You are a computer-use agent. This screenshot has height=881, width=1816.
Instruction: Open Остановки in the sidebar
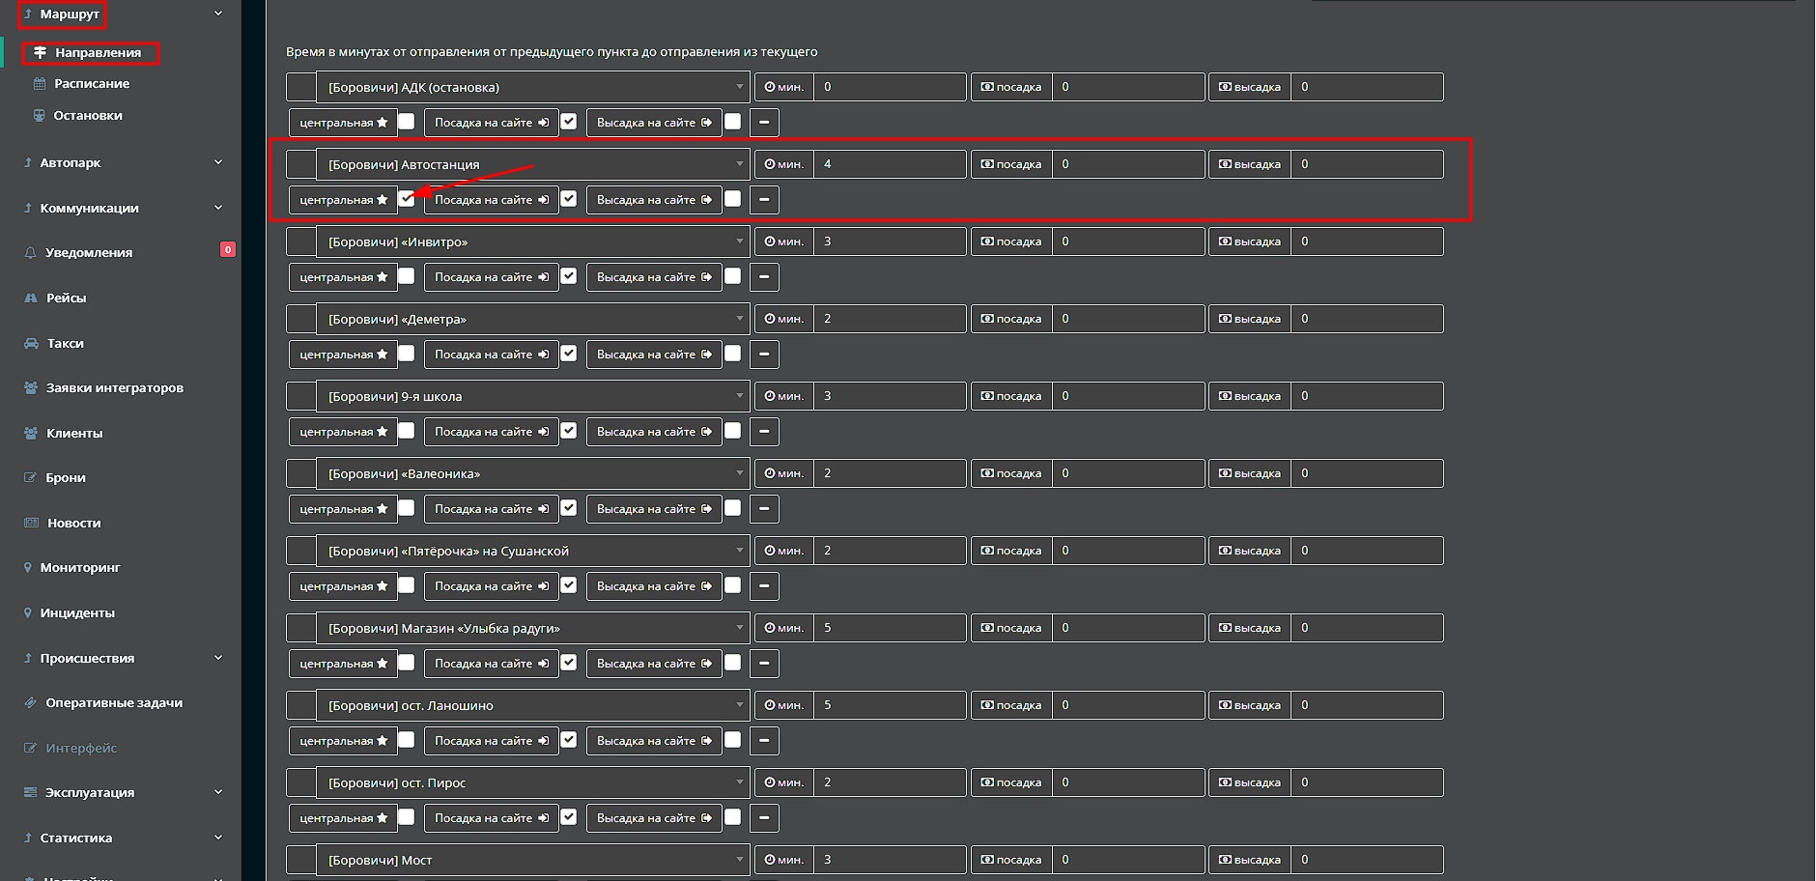coord(87,116)
